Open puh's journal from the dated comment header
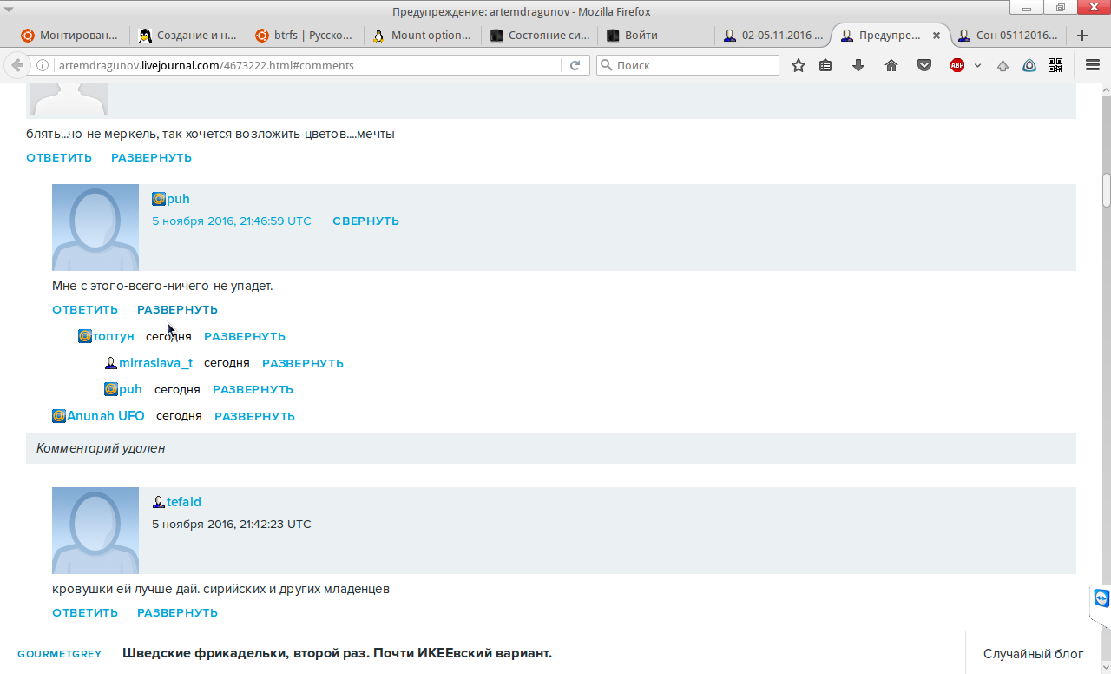The image size is (1111, 674). pos(178,199)
